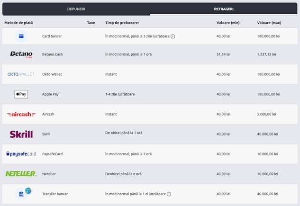Show info for Transfer bancar processing time
This screenshot has height=206, width=300.
pyautogui.click(x=169, y=194)
